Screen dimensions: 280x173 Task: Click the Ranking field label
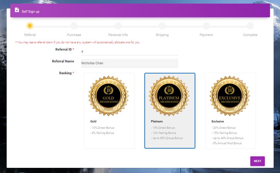(x=66, y=73)
